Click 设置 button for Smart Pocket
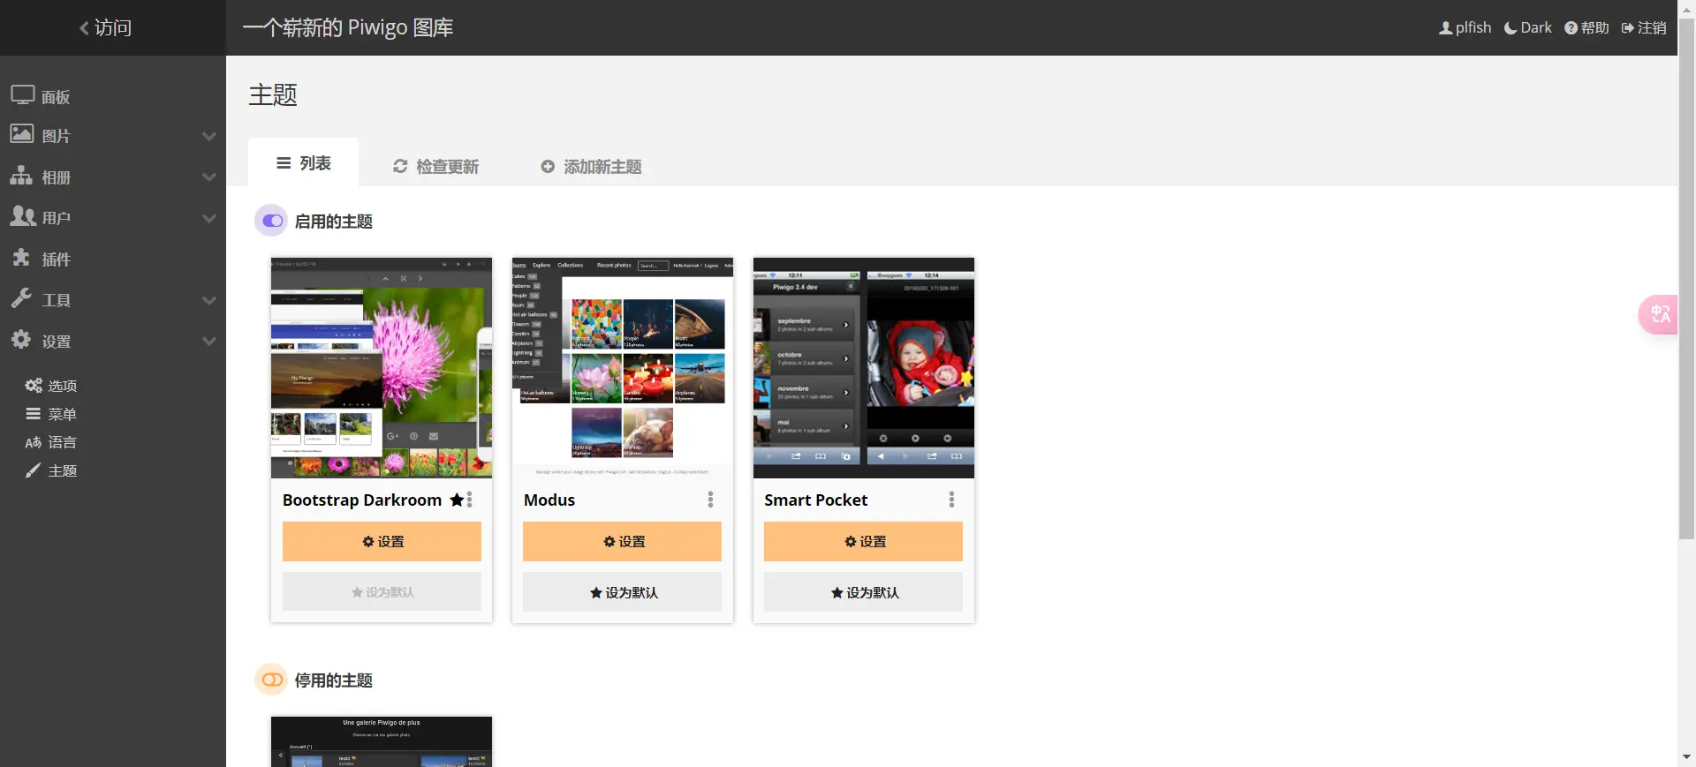Image resolution: width=1696 pixels, height=767 pixels. coord(863,541)
